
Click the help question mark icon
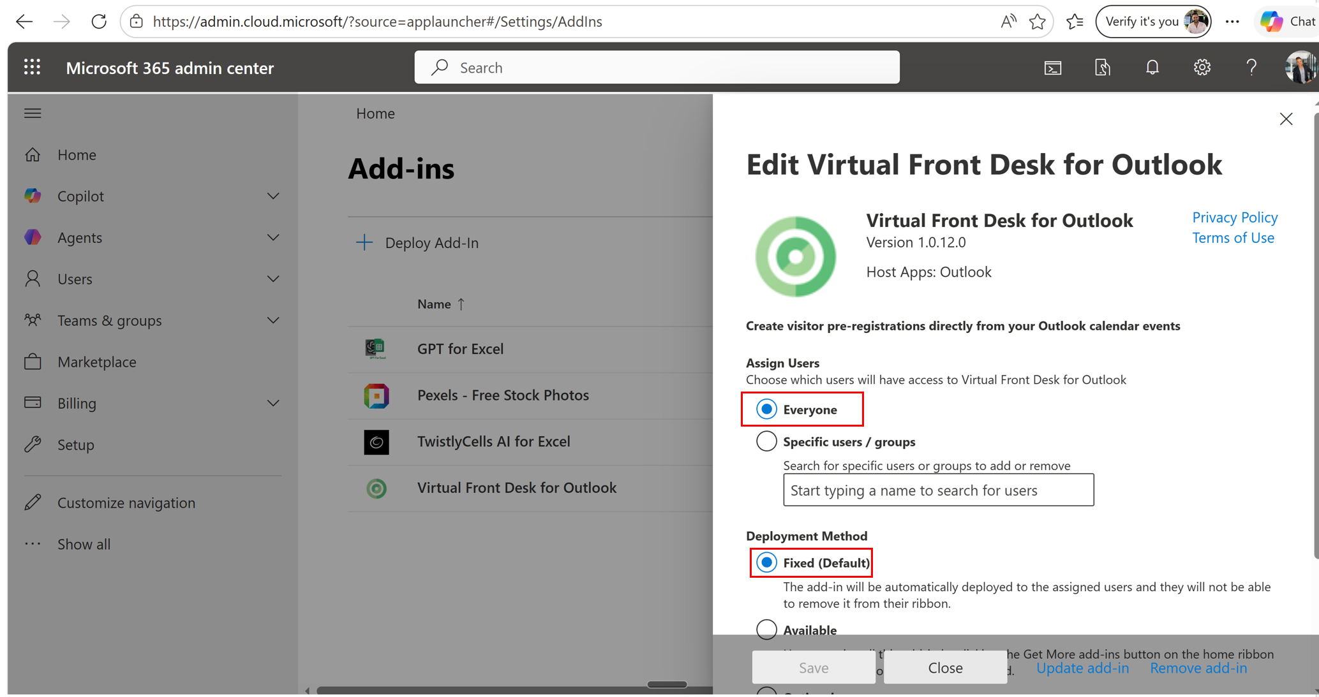[x=1251, y=68]
